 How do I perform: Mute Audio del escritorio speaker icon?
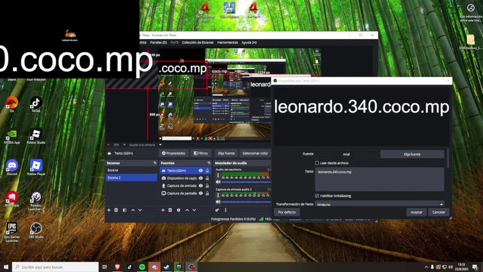218,182
